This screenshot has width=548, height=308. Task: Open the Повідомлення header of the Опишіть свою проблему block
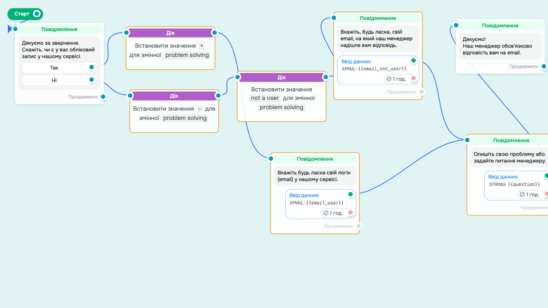(511, 141)
